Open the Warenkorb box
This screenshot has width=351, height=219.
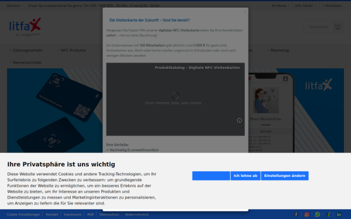click(324, 27)
